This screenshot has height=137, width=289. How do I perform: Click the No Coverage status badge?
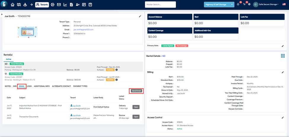pos(182,46)
